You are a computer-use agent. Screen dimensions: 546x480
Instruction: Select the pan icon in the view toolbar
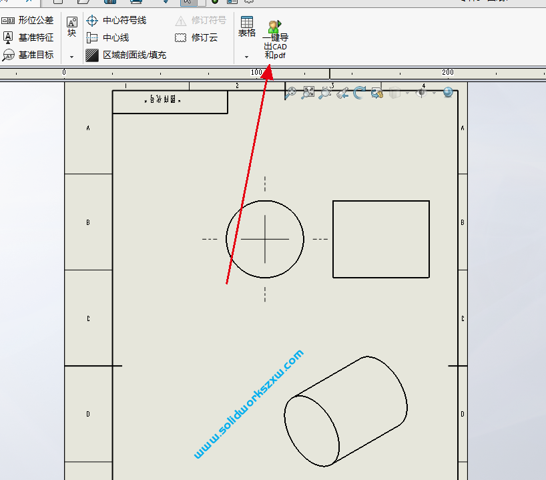pyautogui.click(x=292, y=93)
